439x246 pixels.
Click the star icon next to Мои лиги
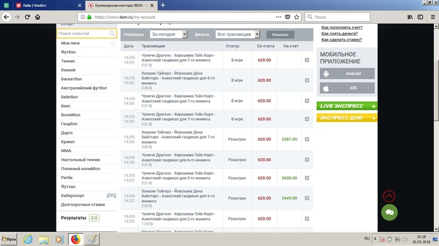(x=113, y=43)
